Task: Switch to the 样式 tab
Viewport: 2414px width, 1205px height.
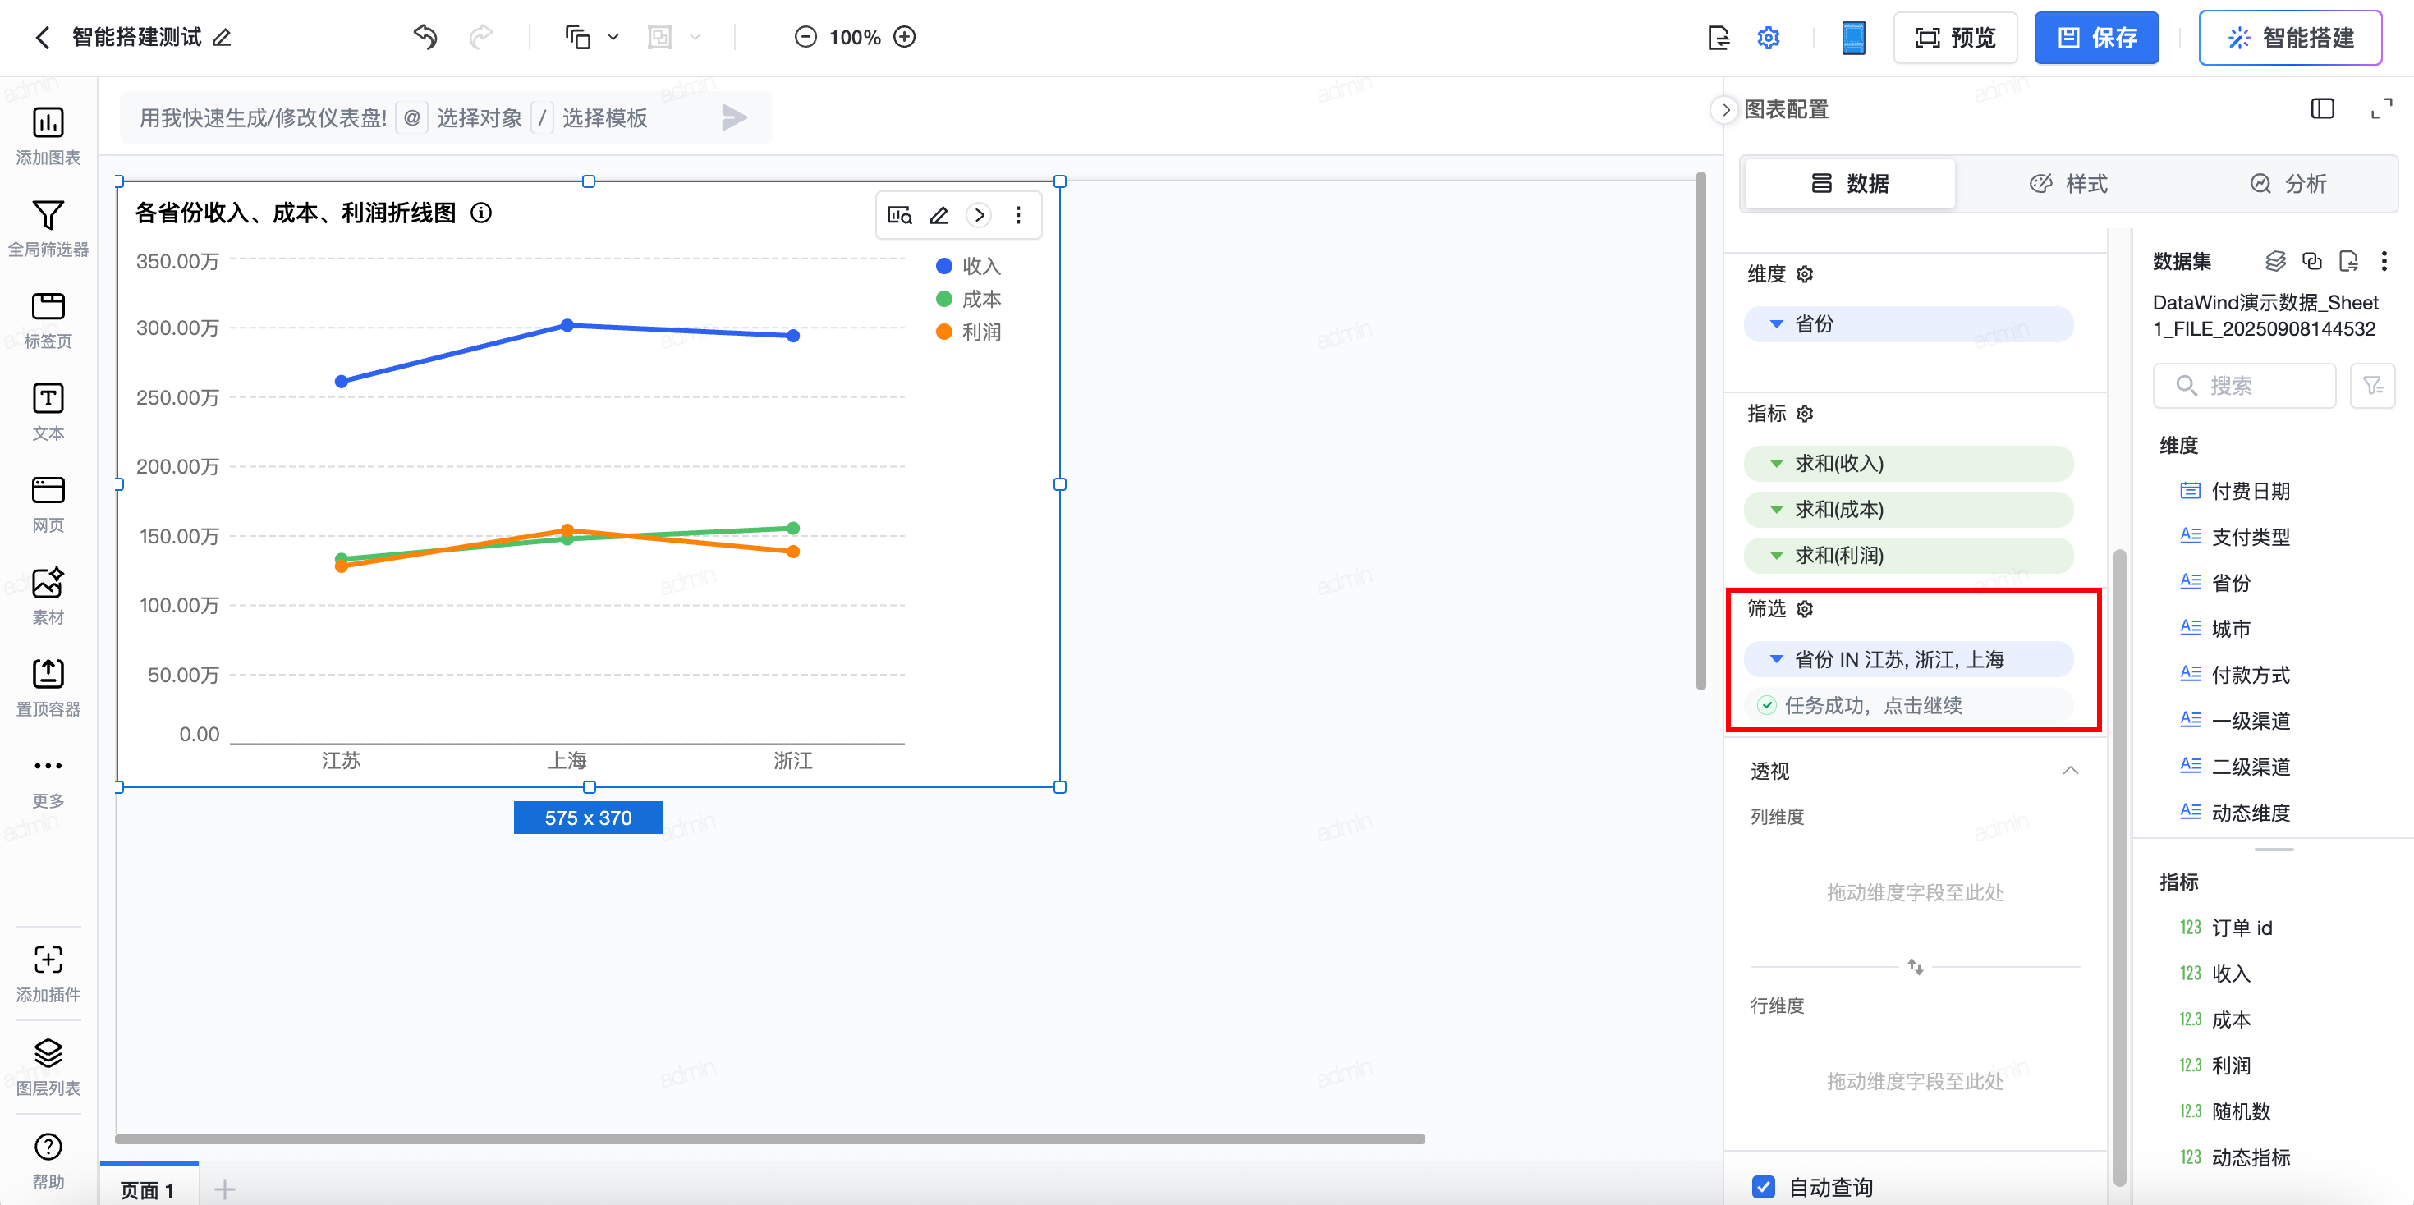Action: pyautogui.click(x=2068, y=184)
